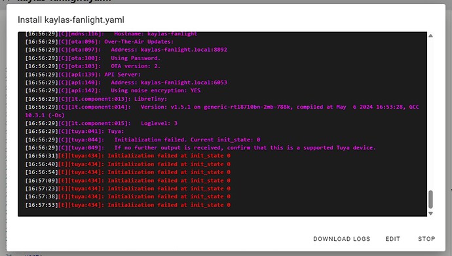Click the 'Current init_state: 0' tuya line

143,139
